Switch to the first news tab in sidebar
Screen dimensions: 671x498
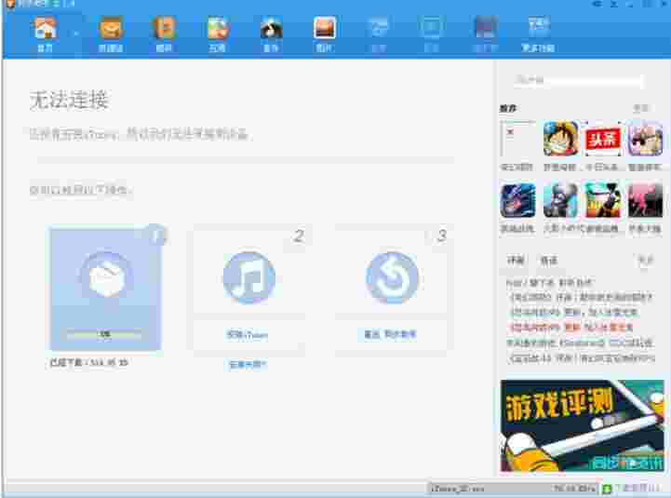point(516,260)
